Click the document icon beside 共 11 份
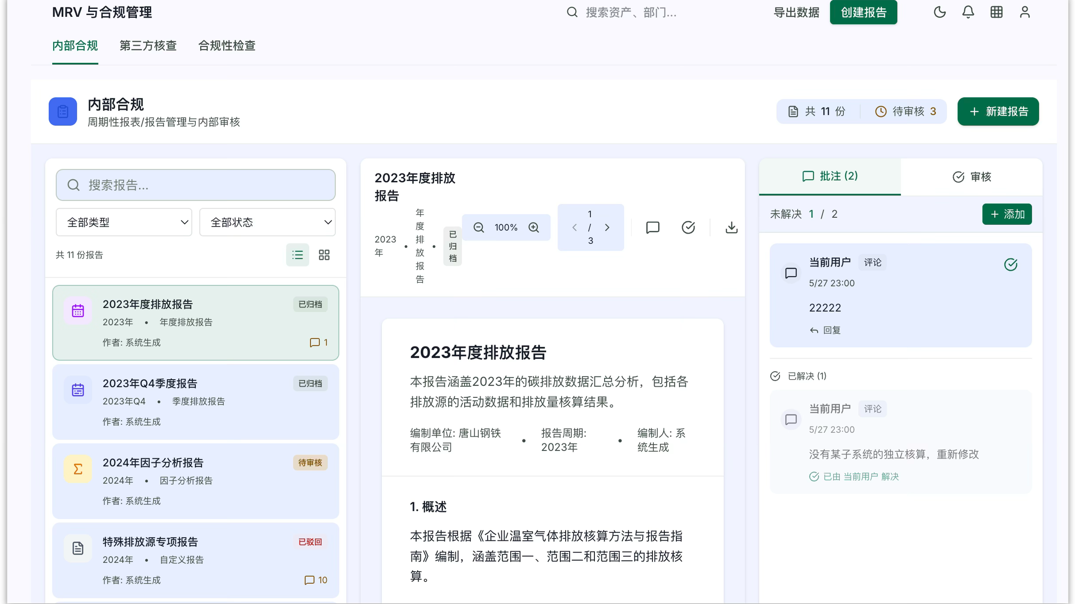This screenshot has width=1075, height=604. (793, 112)
